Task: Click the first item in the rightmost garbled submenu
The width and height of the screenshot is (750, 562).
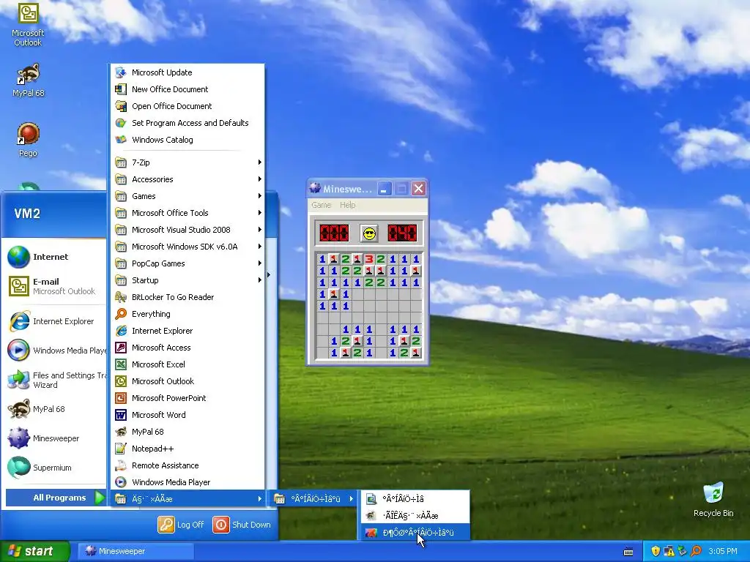Action: click(x=415, y=499)
